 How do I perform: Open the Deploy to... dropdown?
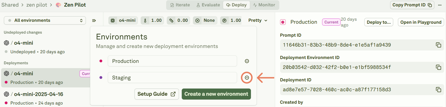click(379, 22)
